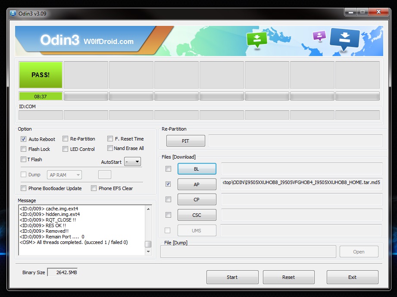Click the 'All threads completed' log line
The image size is (397, 297).
(x=74, y=242)
